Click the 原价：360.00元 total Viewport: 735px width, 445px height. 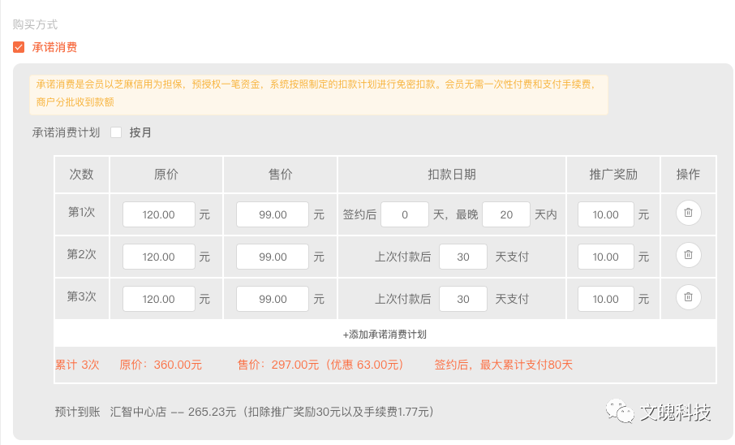coord(161,365)
